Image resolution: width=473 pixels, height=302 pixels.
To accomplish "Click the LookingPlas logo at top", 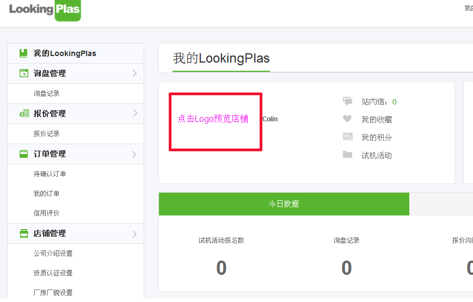I will [x=45, y=10].
